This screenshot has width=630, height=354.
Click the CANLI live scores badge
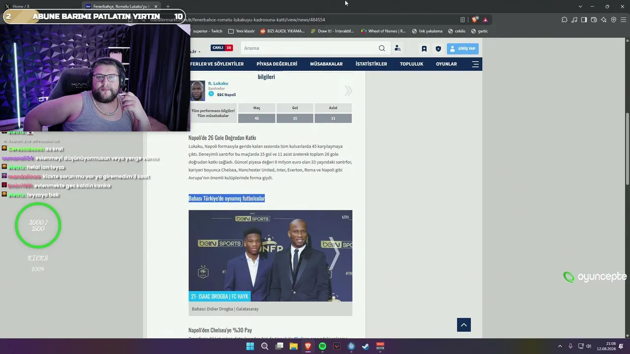click(x=221, y=48)
